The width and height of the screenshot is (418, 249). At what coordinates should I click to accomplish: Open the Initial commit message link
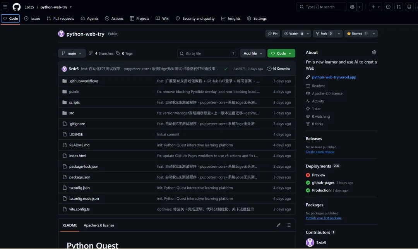(x=168, y=134)
